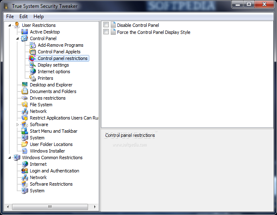Click the Documents and Folders icon
The width and height of the screenshot is (277, 215).
coord(24,91)
